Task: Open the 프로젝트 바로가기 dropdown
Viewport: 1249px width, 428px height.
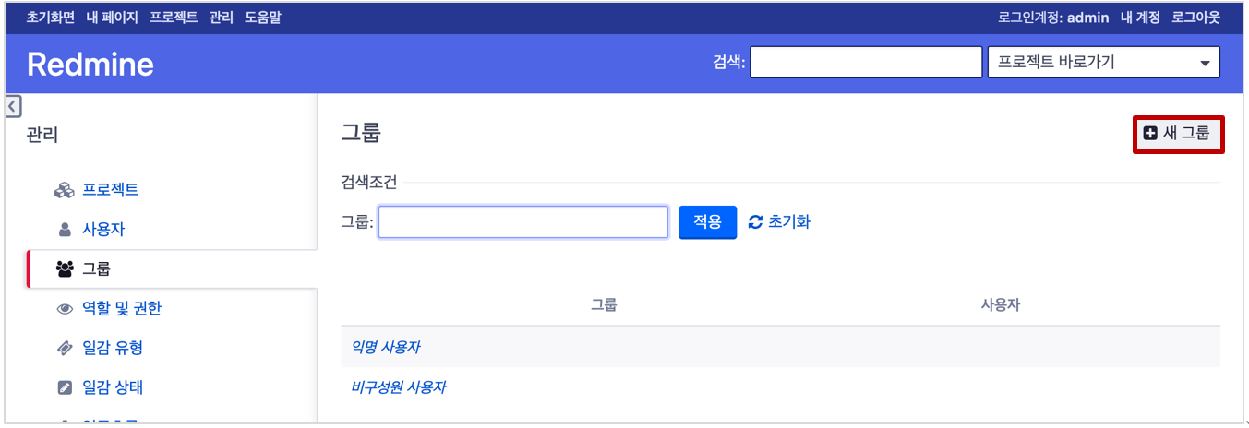Action: [x=1103, y=63]
